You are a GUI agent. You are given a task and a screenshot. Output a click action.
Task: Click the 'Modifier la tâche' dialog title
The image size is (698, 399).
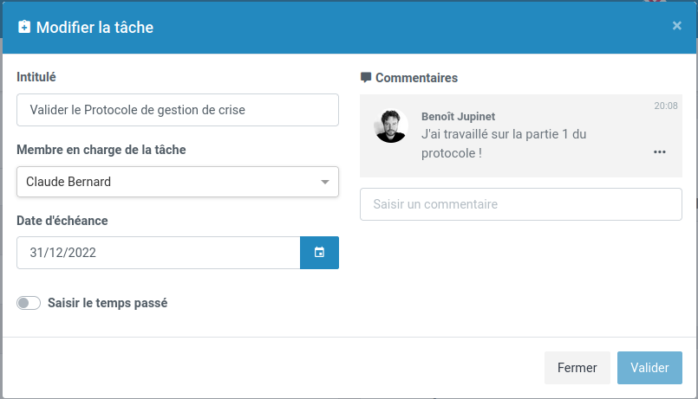(95, 28)
